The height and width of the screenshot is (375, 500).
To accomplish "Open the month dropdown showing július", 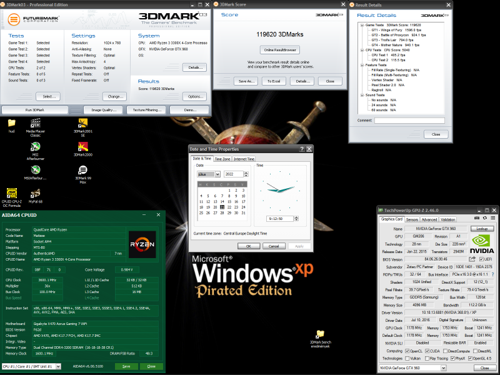I will click(209, 174).
